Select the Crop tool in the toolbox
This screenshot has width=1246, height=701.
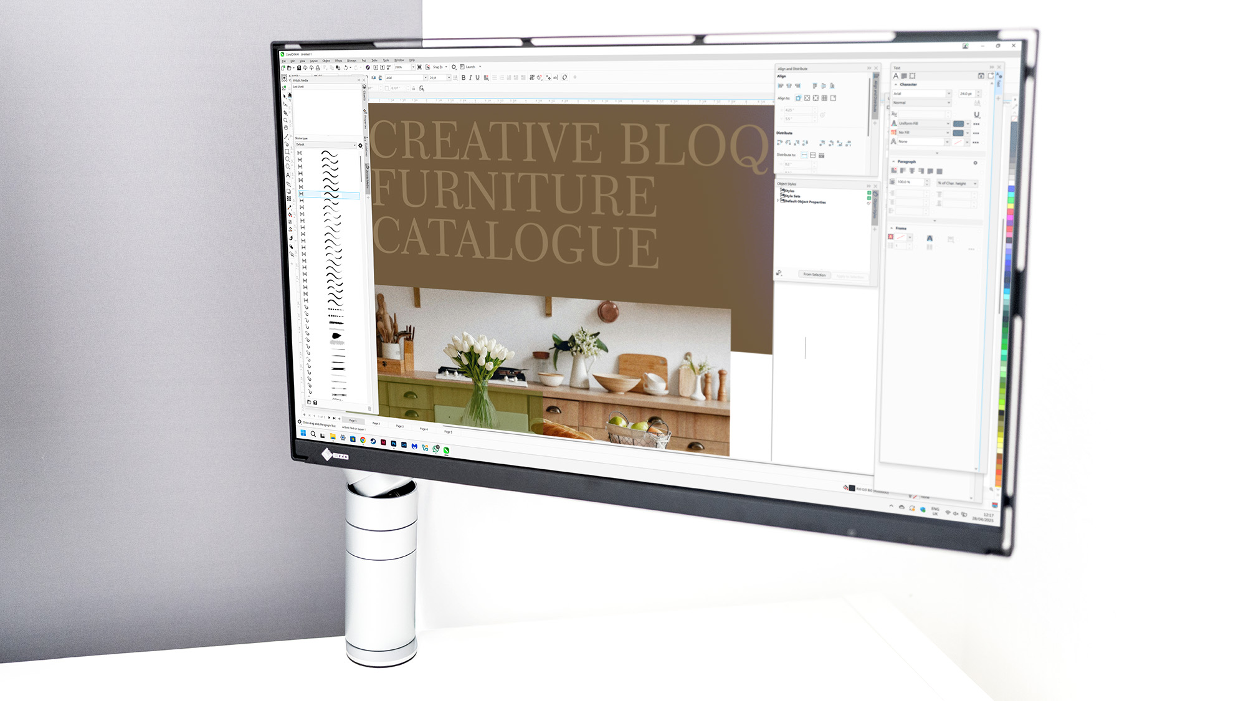point(285,112)
